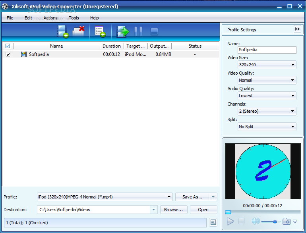Click the Save As... button
306x233 pixels.
pos(192,197)
